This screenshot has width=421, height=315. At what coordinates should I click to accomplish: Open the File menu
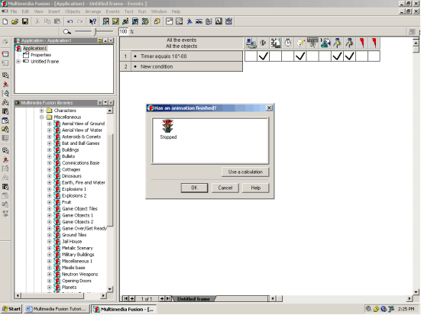(x=14, y=11)
